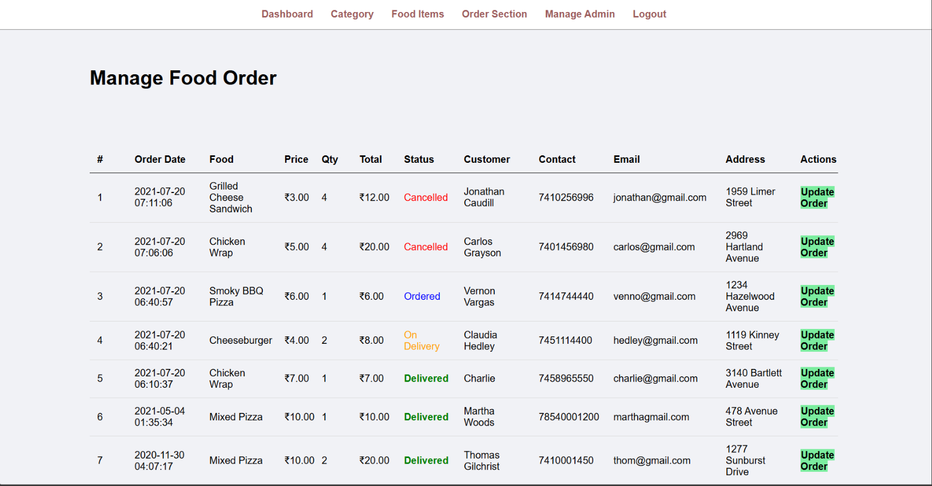
Task: Update Order for Vernon Vargas
Action: (x=817, y=296)
